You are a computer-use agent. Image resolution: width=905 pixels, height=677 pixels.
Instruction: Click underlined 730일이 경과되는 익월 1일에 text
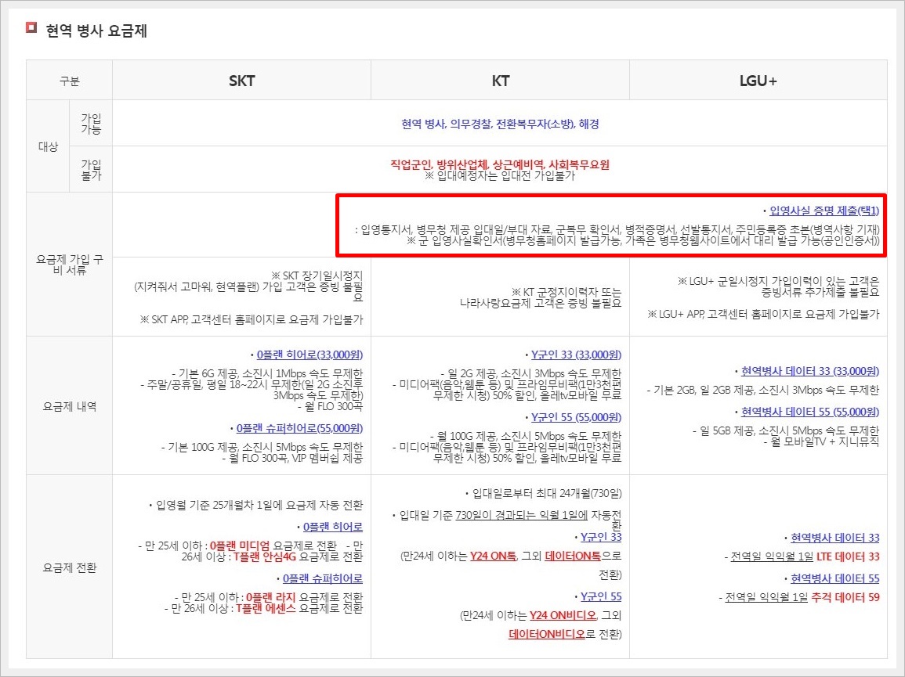[522, 515]
